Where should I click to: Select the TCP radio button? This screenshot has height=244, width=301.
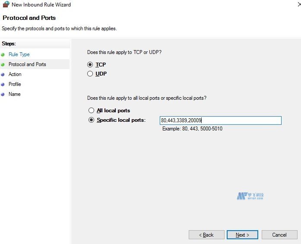(x=90, y=64)
